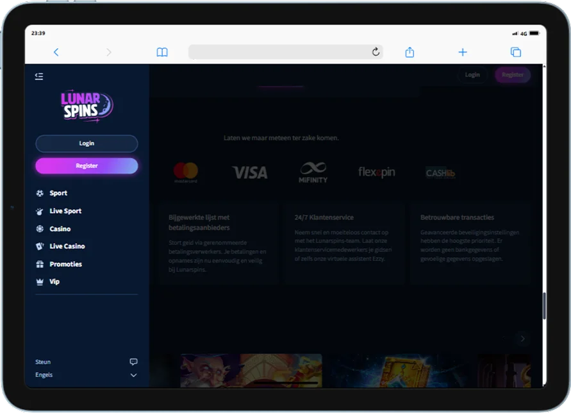Focus the Safari address bar
This screenshot has height=413, width=571.
pyautogui.click(x=286, y=52)
